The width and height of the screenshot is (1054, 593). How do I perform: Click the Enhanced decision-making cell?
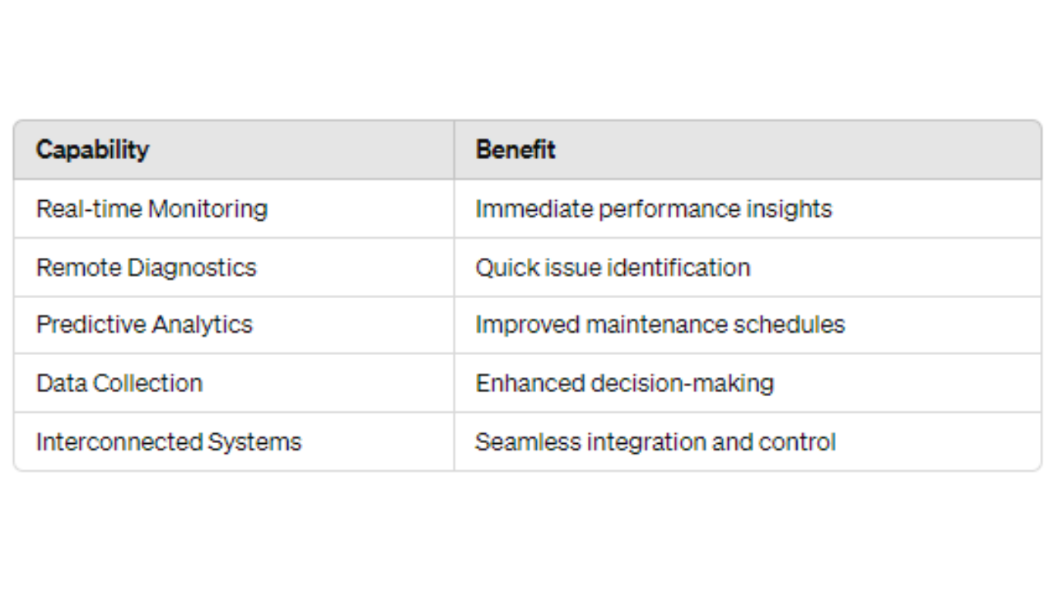pos(748,383)
